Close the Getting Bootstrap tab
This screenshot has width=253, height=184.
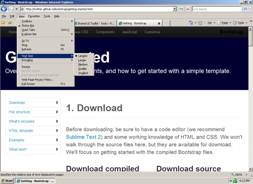click(159, 23)
